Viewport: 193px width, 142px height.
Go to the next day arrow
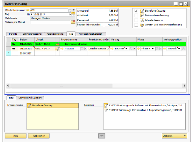click(x=70, y=14)
